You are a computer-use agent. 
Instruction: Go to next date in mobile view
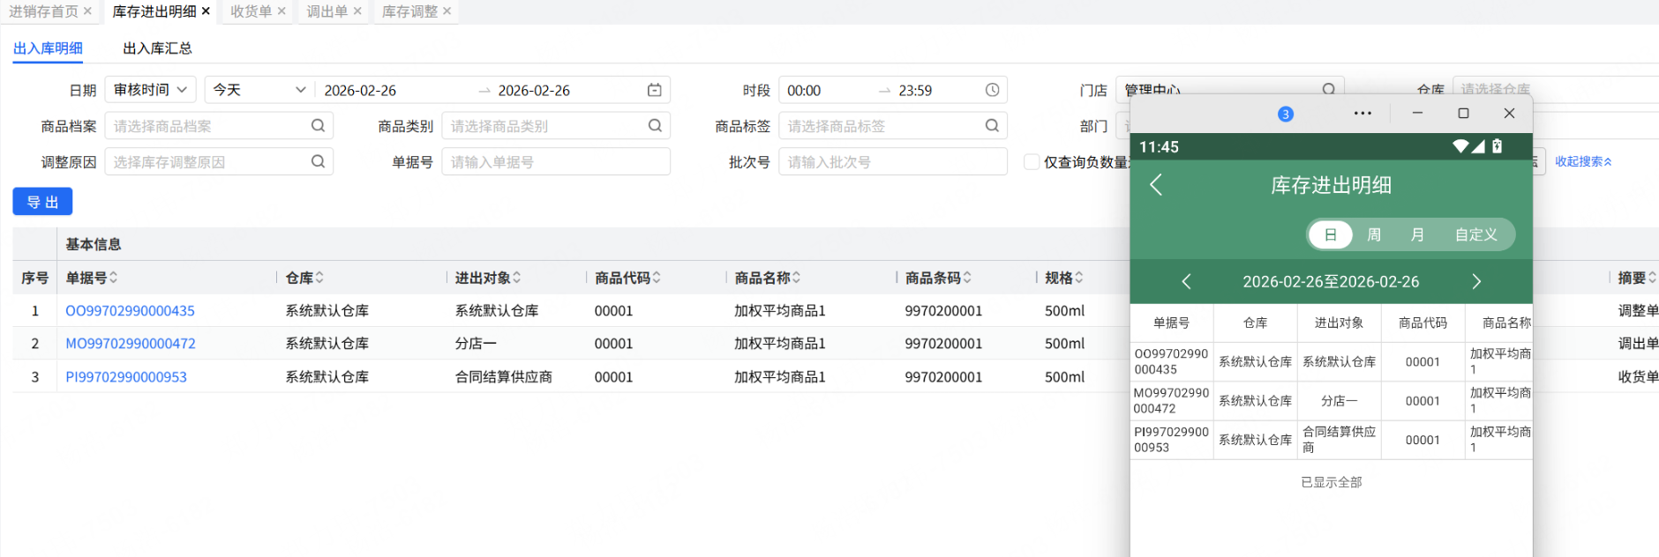pos(1476,282)
